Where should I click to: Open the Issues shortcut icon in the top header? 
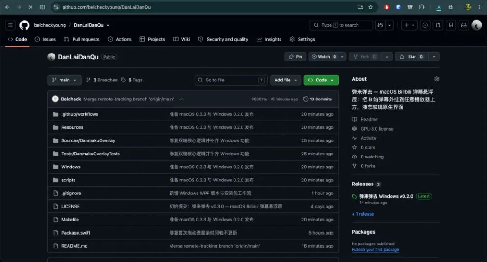[425, 25]
